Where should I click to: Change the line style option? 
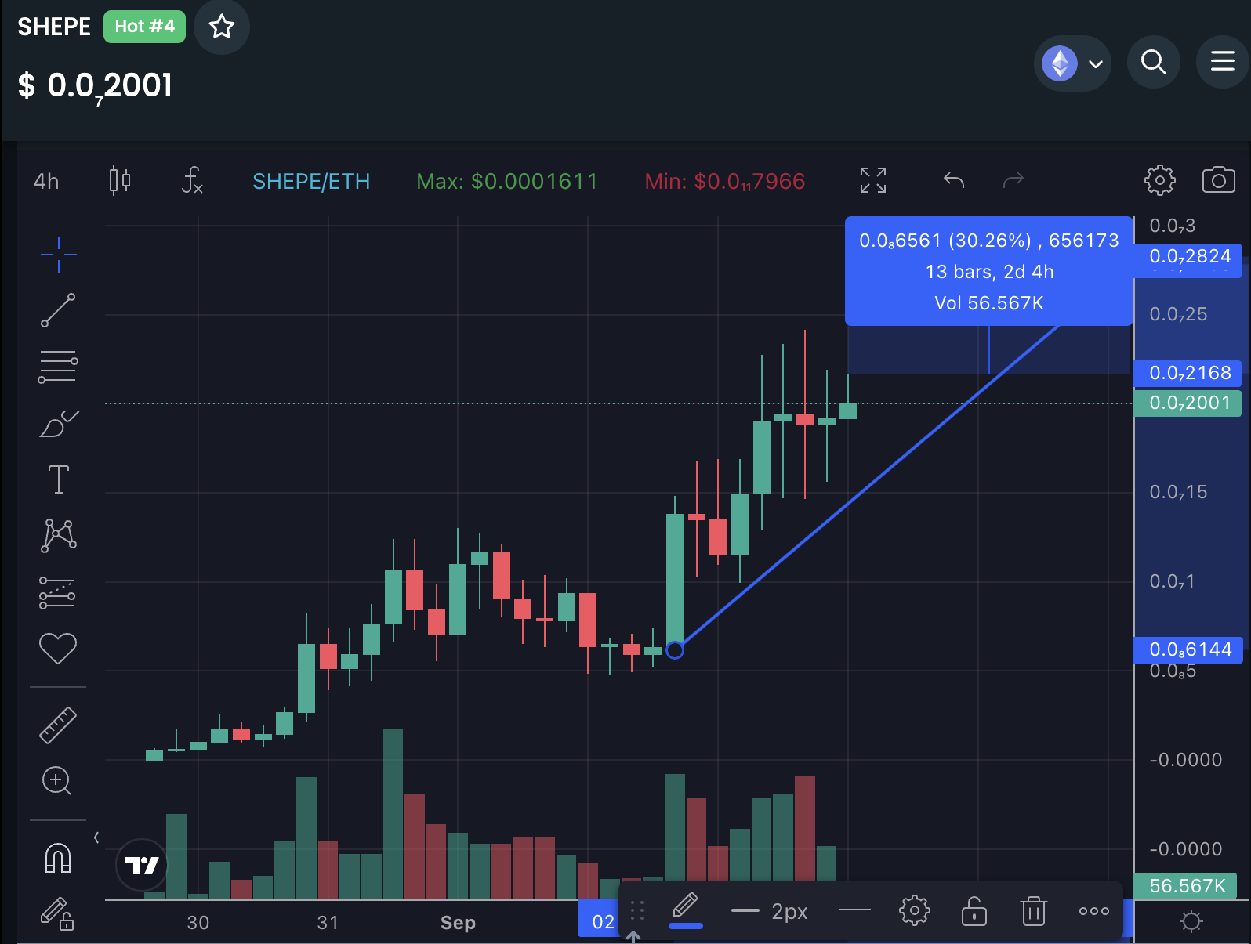click(855, 910)
